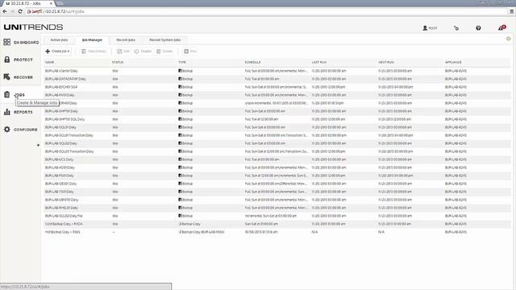This screenshot has width=516, height=290.
Task: Click the View Details button
Action: 94,52
